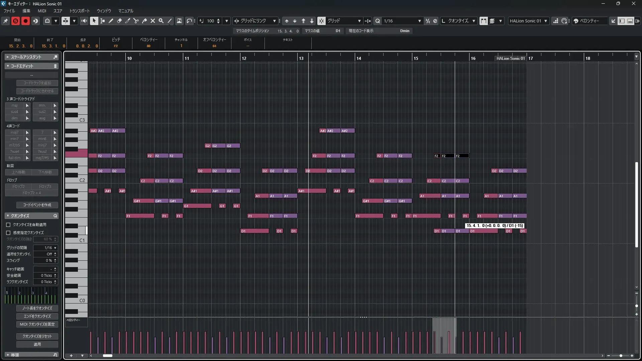This screenshot has height=361, width=642.
Task: Select the Split scissors tool
Action: 136,21
